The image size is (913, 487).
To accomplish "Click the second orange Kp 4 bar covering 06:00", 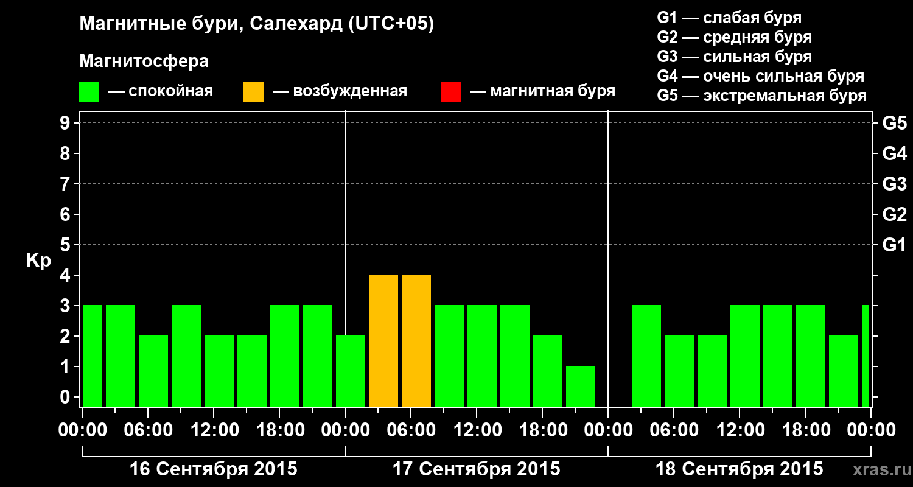I will pyautogui.click(x=416, y=340).
